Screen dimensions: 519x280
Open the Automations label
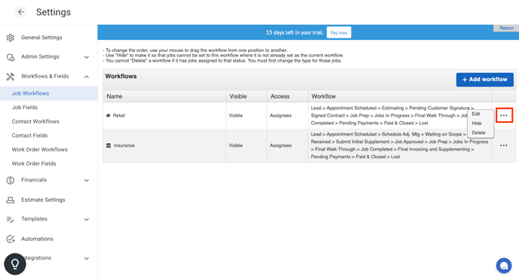coord(37,239)
